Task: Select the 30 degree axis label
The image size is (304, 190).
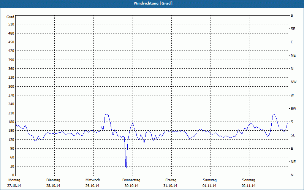Action: [x=12, y=166]
